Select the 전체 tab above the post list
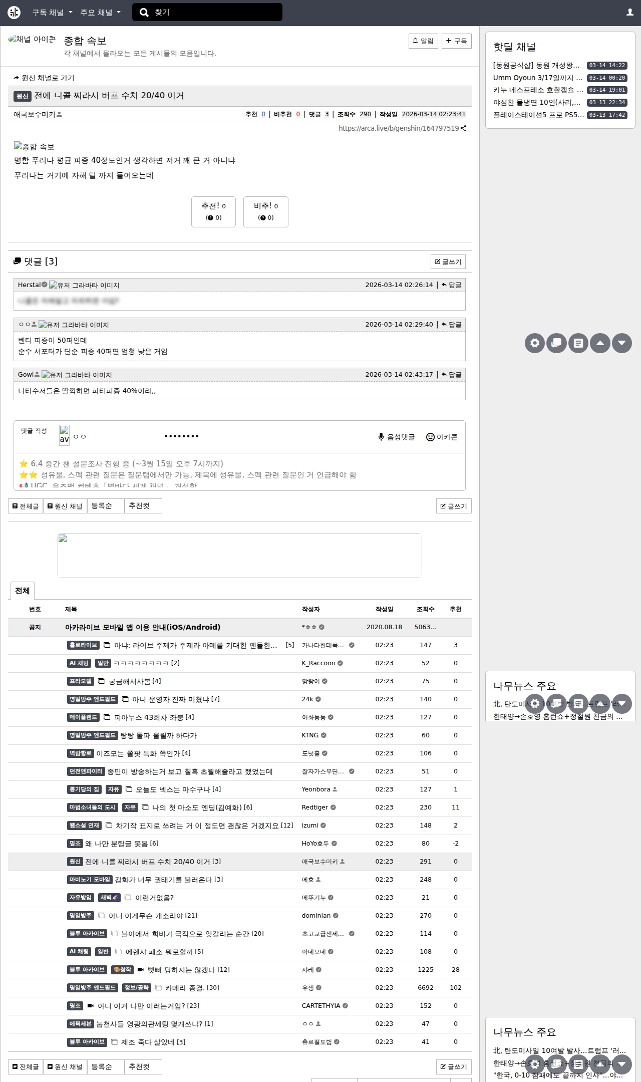Screen dimensions: 641x1082 coord(22,591)
